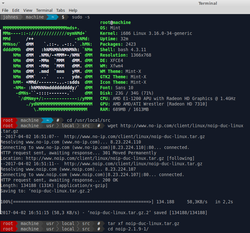Click the 'WM Theme: Mint-X' line

pyautogui.click(x=121, y=71)
